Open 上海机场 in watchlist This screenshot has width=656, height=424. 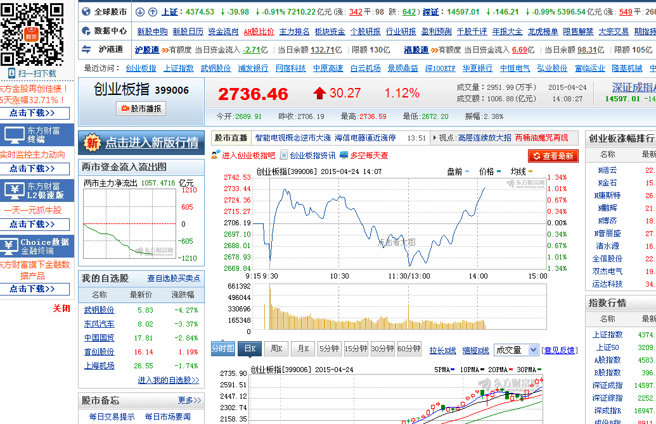[x=99, y=366]
